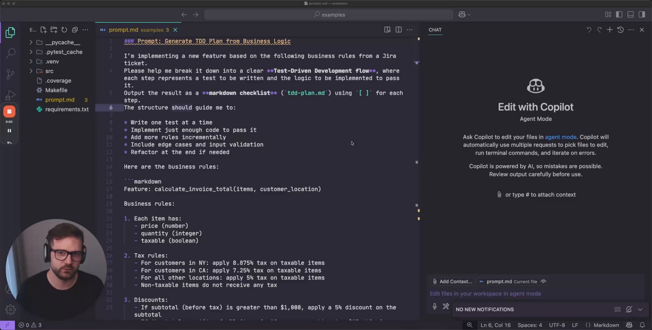Open the Explorer more actions menu
This screenshot has height=330, width=652.
(x=85, y=30)
